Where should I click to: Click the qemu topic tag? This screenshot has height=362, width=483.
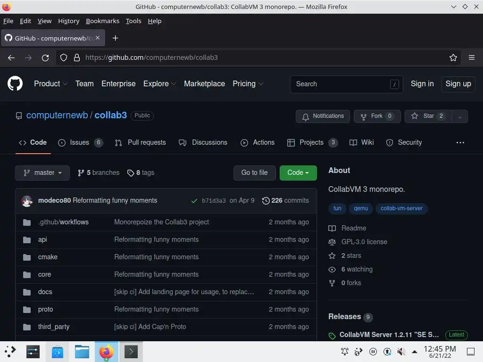click(361, 208)
